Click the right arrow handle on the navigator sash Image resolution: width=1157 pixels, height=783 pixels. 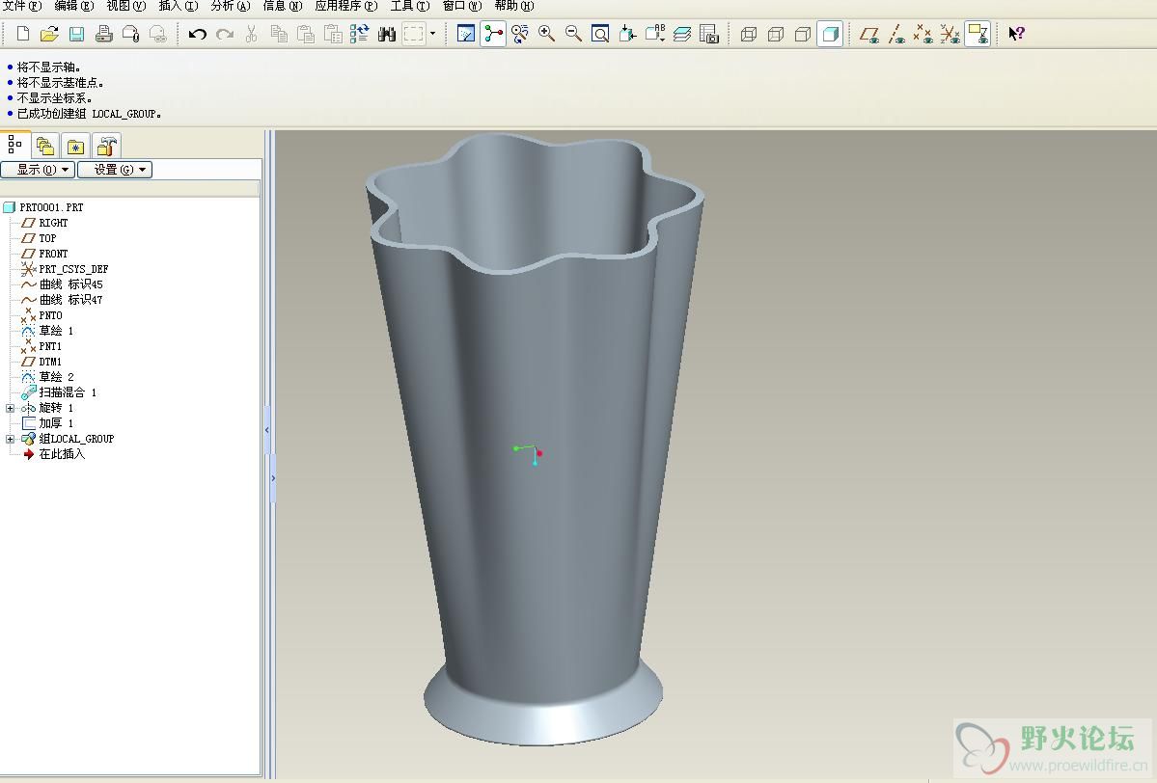click(273, 477)
